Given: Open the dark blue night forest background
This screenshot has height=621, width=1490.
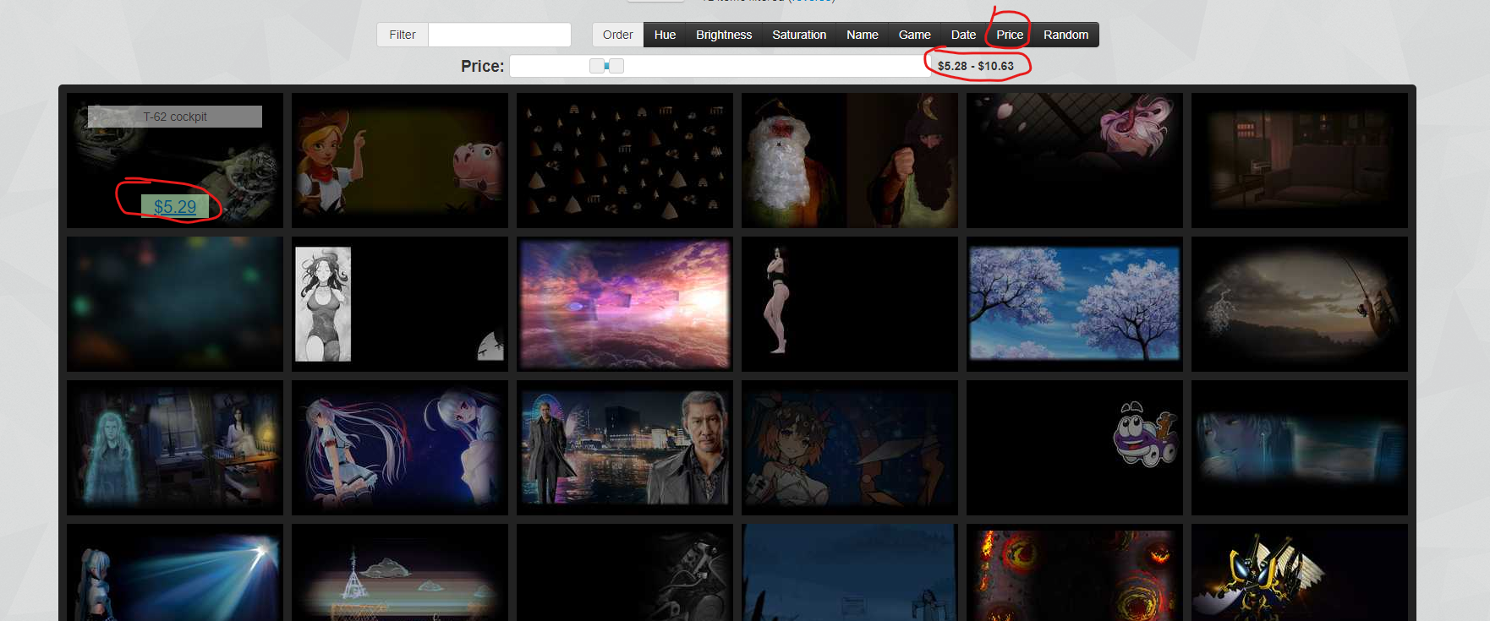Looking at the screenshot, I should (850, 573).
